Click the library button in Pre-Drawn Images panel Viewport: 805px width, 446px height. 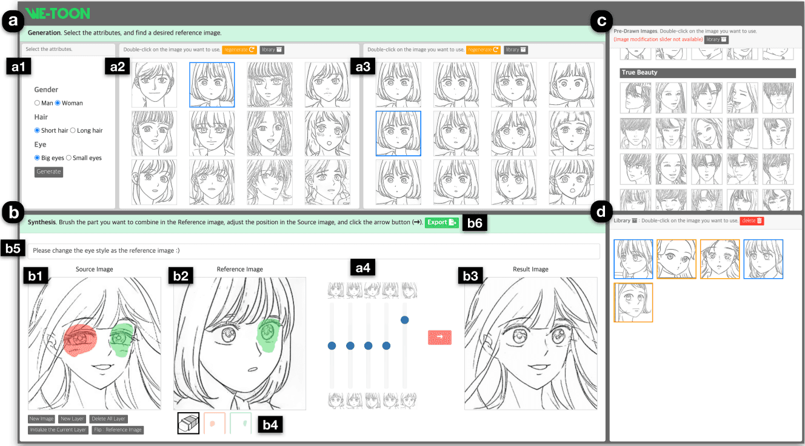point(716,39)
